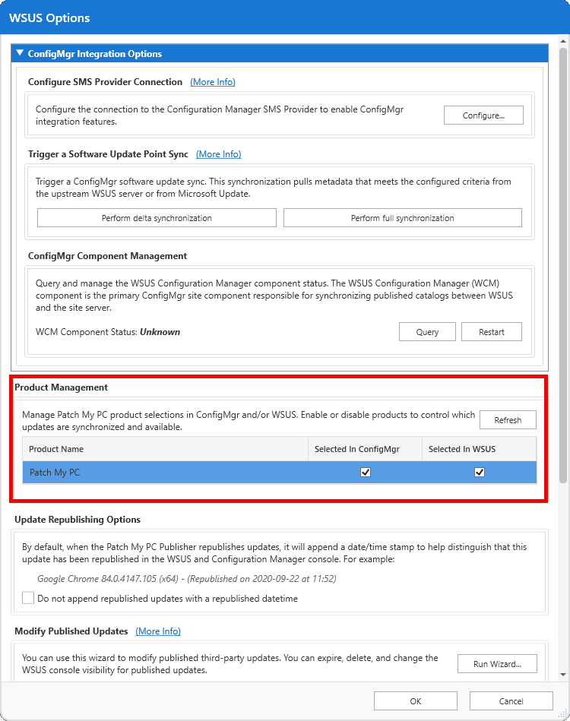Uncheck Selected In ConfigMgr for Patch My PC
Viewport: 570px width, 721px height.
(366, 472)
